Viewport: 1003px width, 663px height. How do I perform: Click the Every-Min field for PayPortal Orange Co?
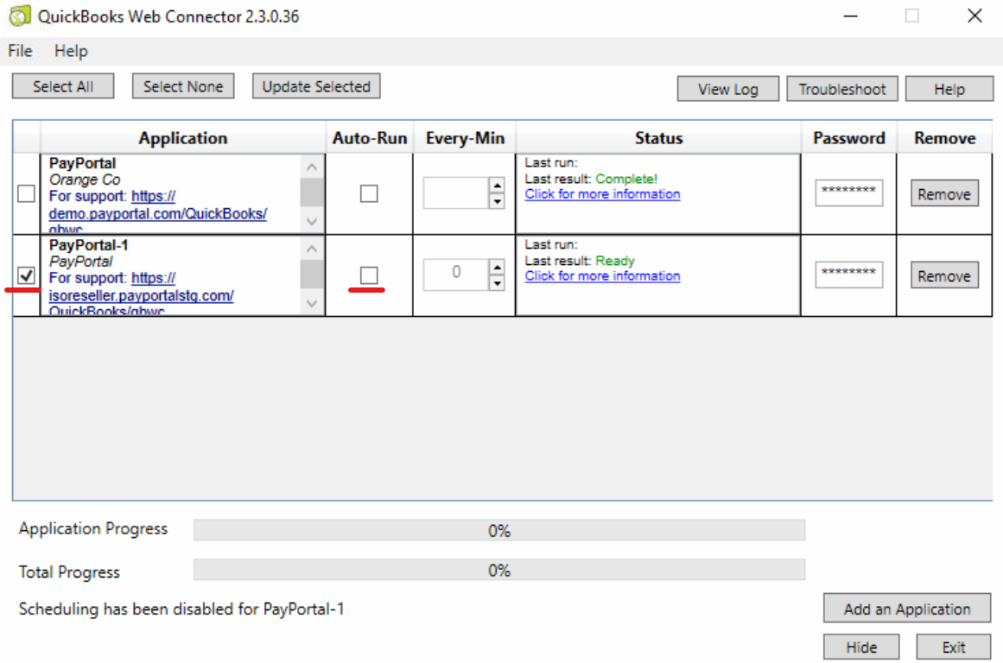456,193
